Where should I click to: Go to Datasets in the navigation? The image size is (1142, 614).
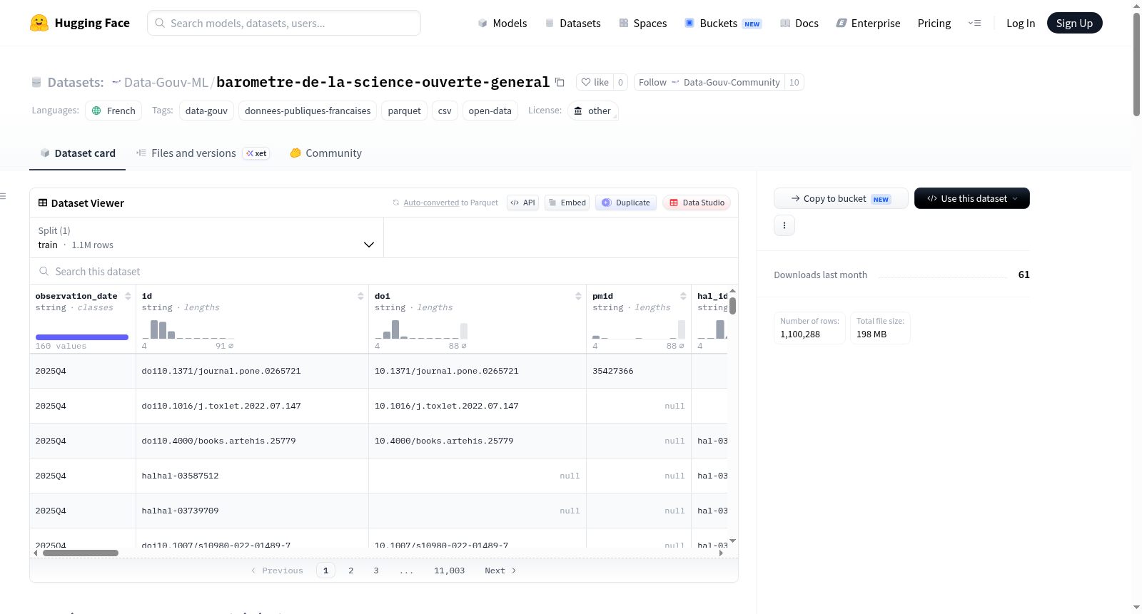572,23
